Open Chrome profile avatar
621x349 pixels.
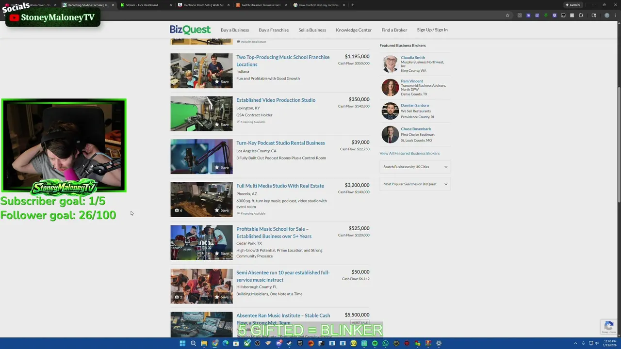[607, 15]
